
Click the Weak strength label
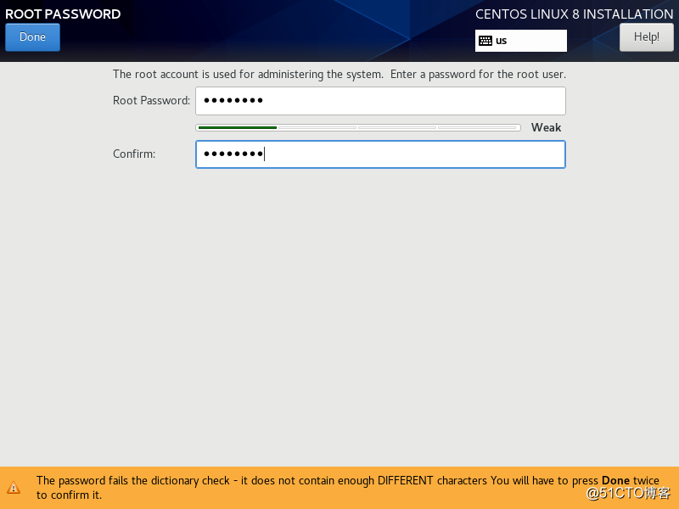[546, 128]
